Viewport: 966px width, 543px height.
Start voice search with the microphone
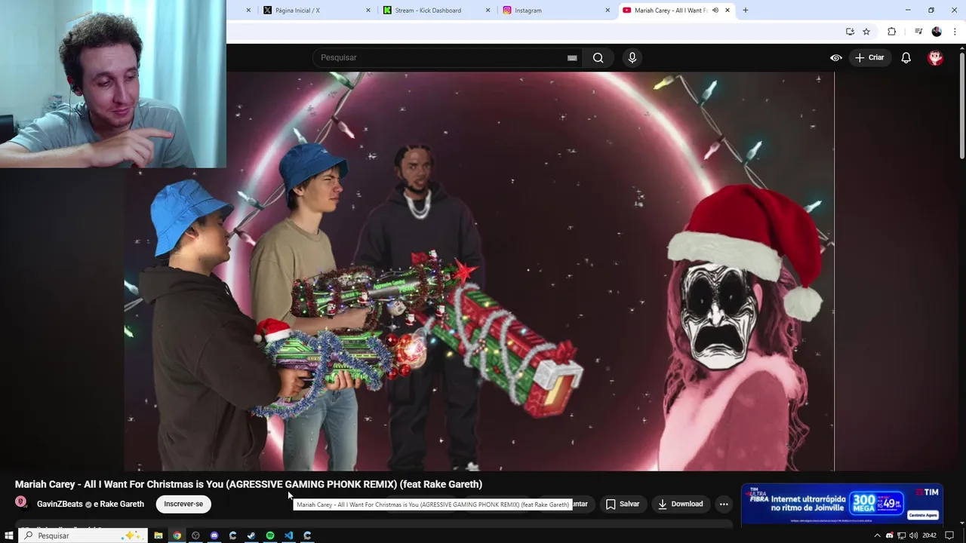tap(632, 57)
